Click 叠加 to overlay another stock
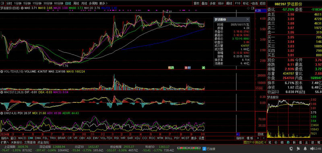This screenshot has width=322, height=153. [204, 3]
